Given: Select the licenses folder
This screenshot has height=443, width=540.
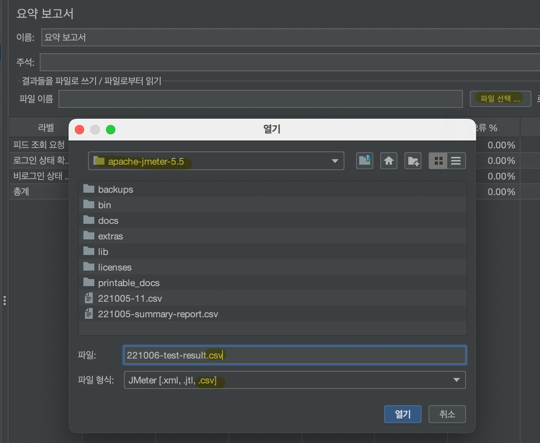Looking at the screenshot, I should (273, 267).
